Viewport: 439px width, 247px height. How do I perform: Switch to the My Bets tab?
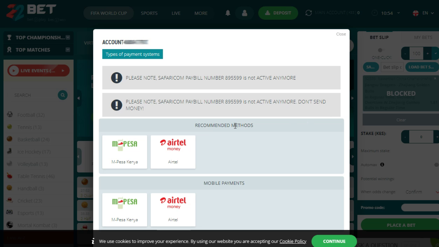coord(423,37)
